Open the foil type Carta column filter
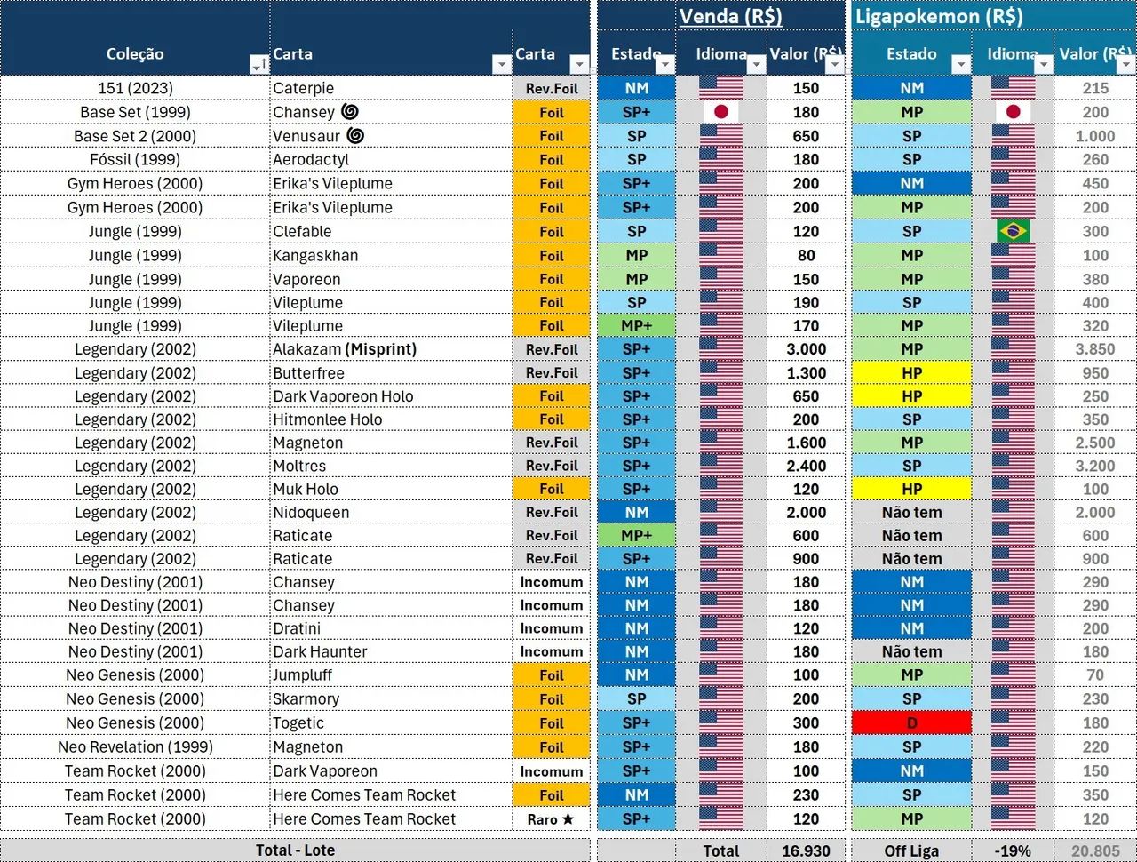 pyautogui.click(x=579, y=64)
